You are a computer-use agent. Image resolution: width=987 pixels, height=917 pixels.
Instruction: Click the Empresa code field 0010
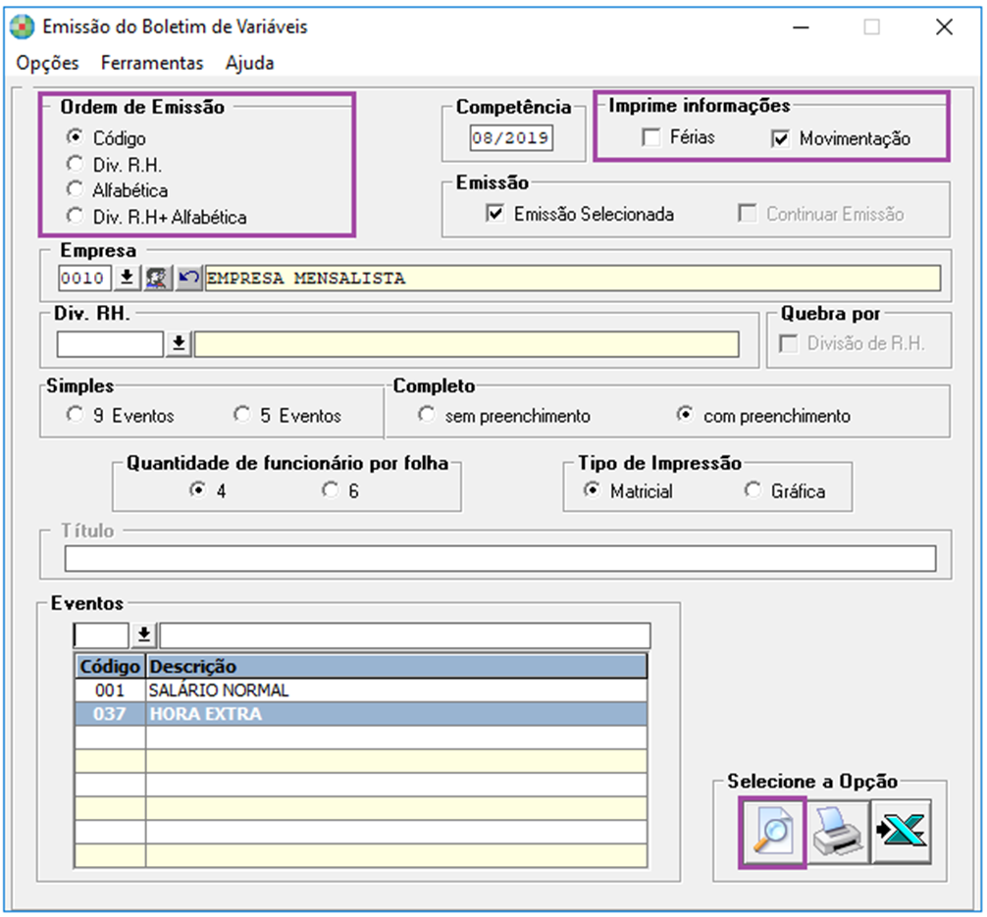(84, 278)
